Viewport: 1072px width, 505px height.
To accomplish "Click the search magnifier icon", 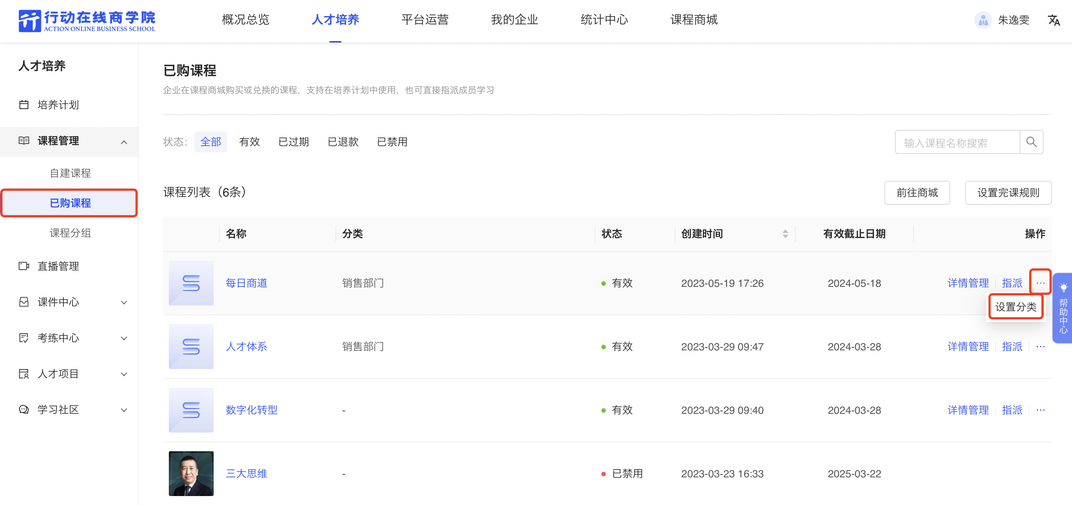I will tap(1031, 142).
